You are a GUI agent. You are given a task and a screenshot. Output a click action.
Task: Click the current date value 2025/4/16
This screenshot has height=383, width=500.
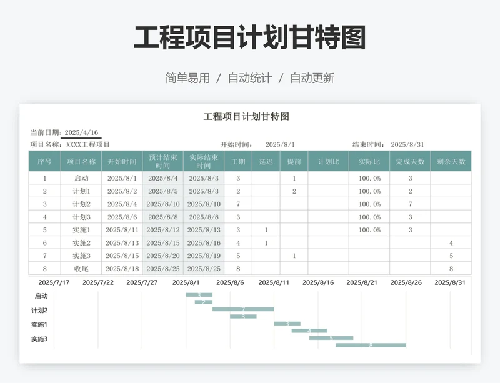click(81, 132)
